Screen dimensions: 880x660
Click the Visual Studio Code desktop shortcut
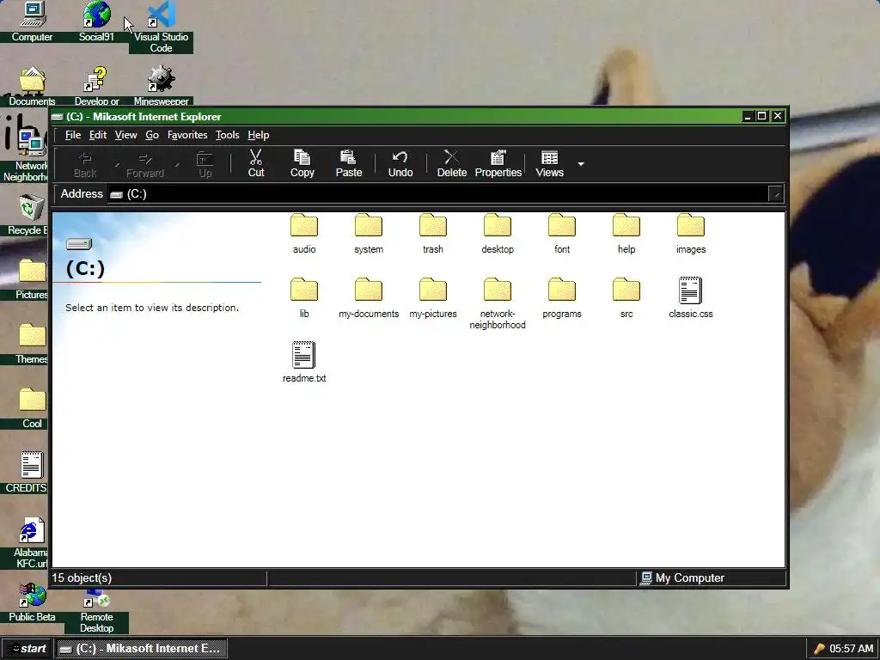(x=161, y=27)
